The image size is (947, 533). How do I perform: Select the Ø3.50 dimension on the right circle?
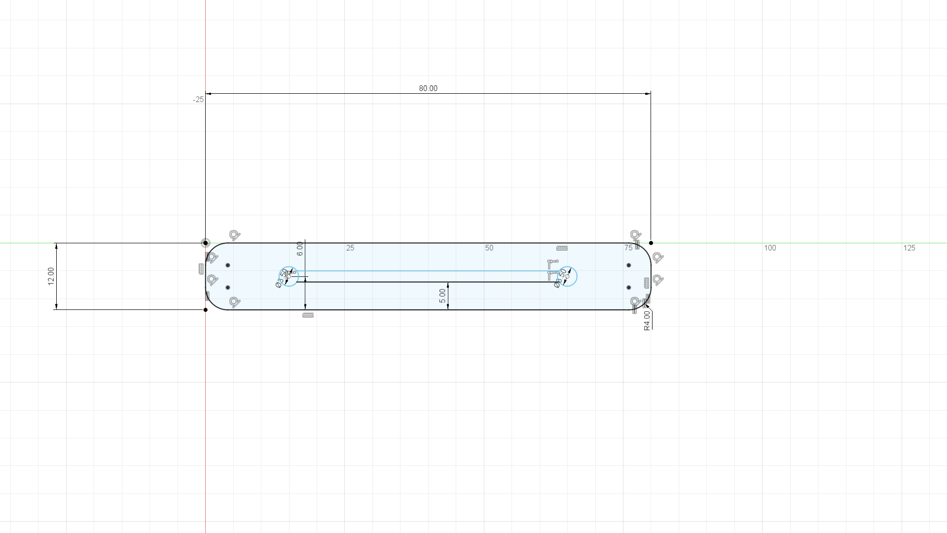[x=560, y=278]
